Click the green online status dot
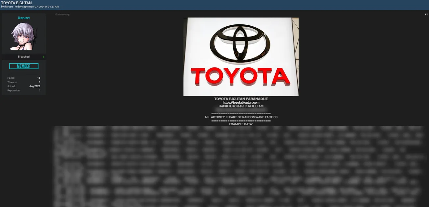 pyautogui.click(x=43, y=57)
